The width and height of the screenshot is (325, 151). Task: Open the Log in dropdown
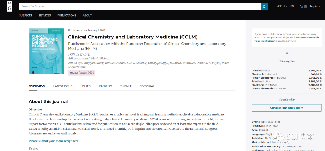tap(315, 6)
